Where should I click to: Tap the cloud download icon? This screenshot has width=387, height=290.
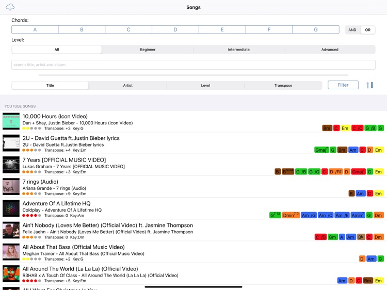(10, 7)
